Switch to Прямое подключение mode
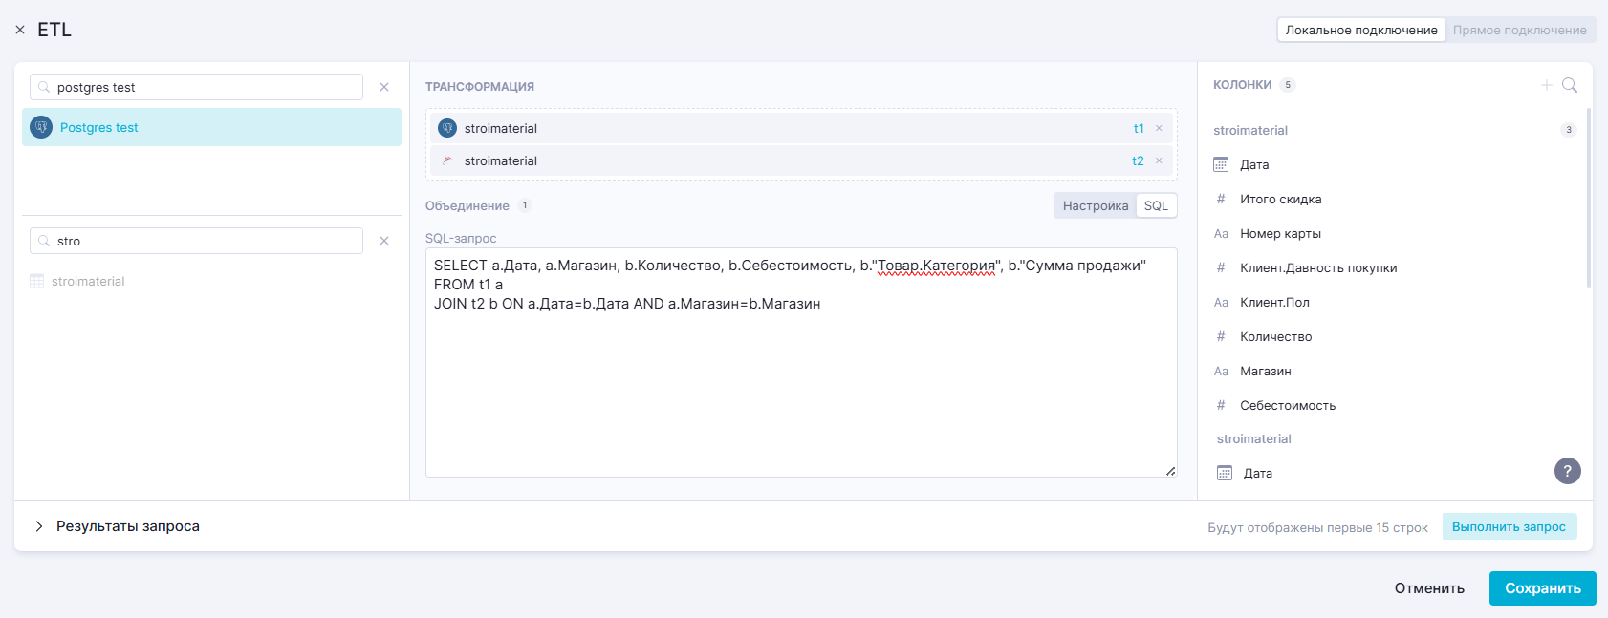Image resolution: width=1608 pixels, height=618 pixels. click(1519, 30)
